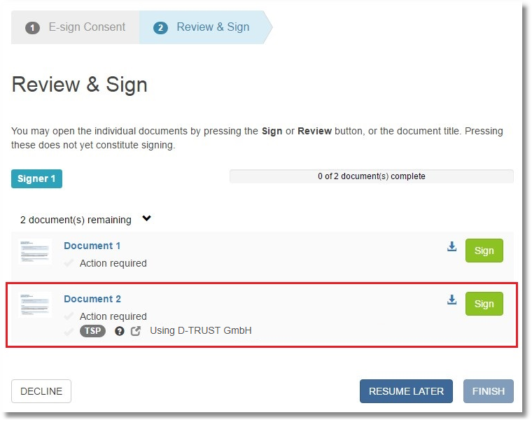Go to E-sign Consent step

(x=76, y=27)
